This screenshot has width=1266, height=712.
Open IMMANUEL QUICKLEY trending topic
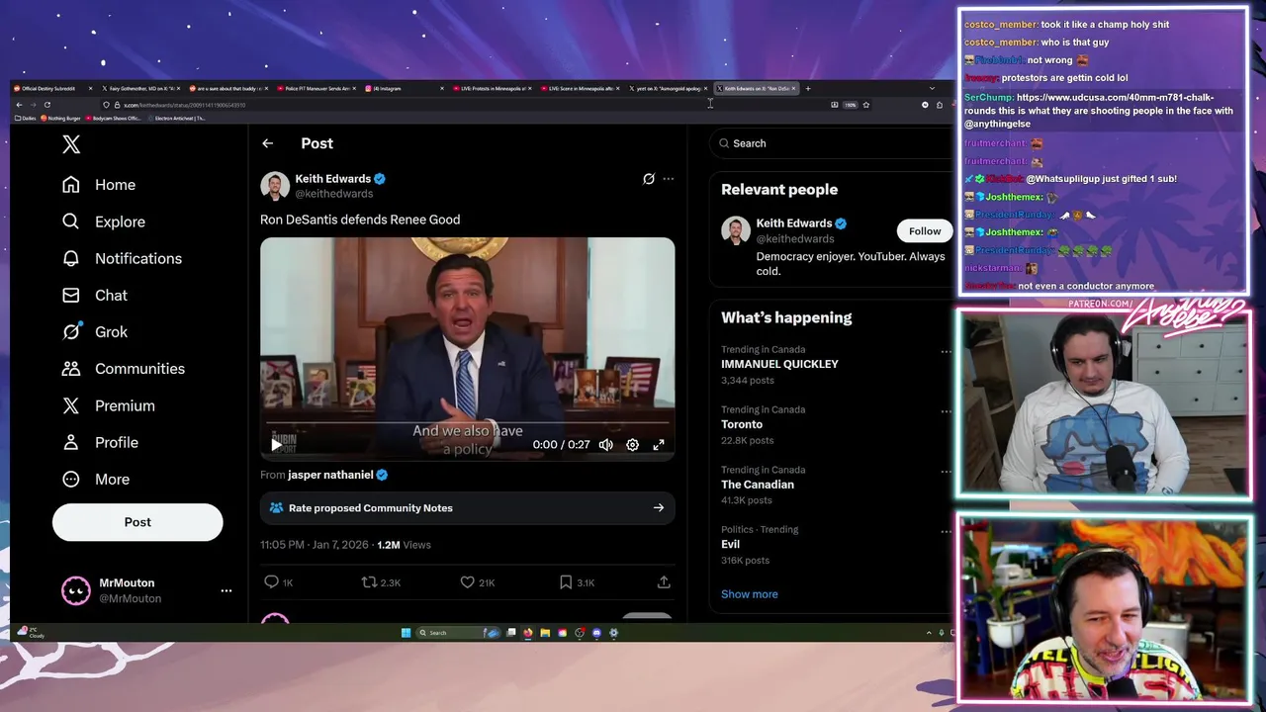779,364
